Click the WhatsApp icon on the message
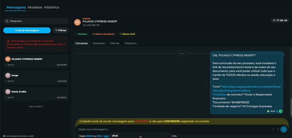Viewport: 292px width, 138px height. click(x=268, y=111)
